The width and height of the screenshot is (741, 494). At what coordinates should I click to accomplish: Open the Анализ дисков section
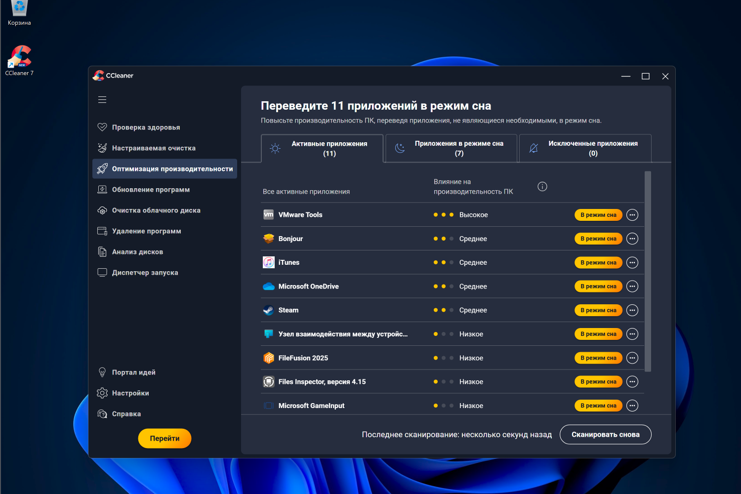pos(165,251)
